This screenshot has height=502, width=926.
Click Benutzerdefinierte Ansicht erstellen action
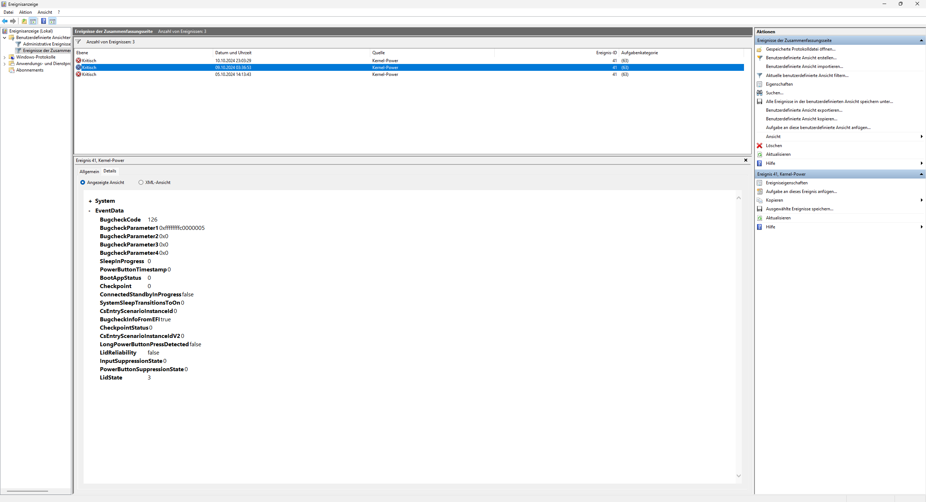(801, 58)
